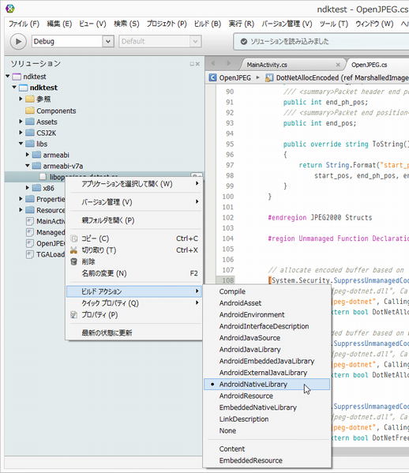Open the 編集 (E) menu
The width and height of the screenshot is (409, 473).
tap(59, 24)
